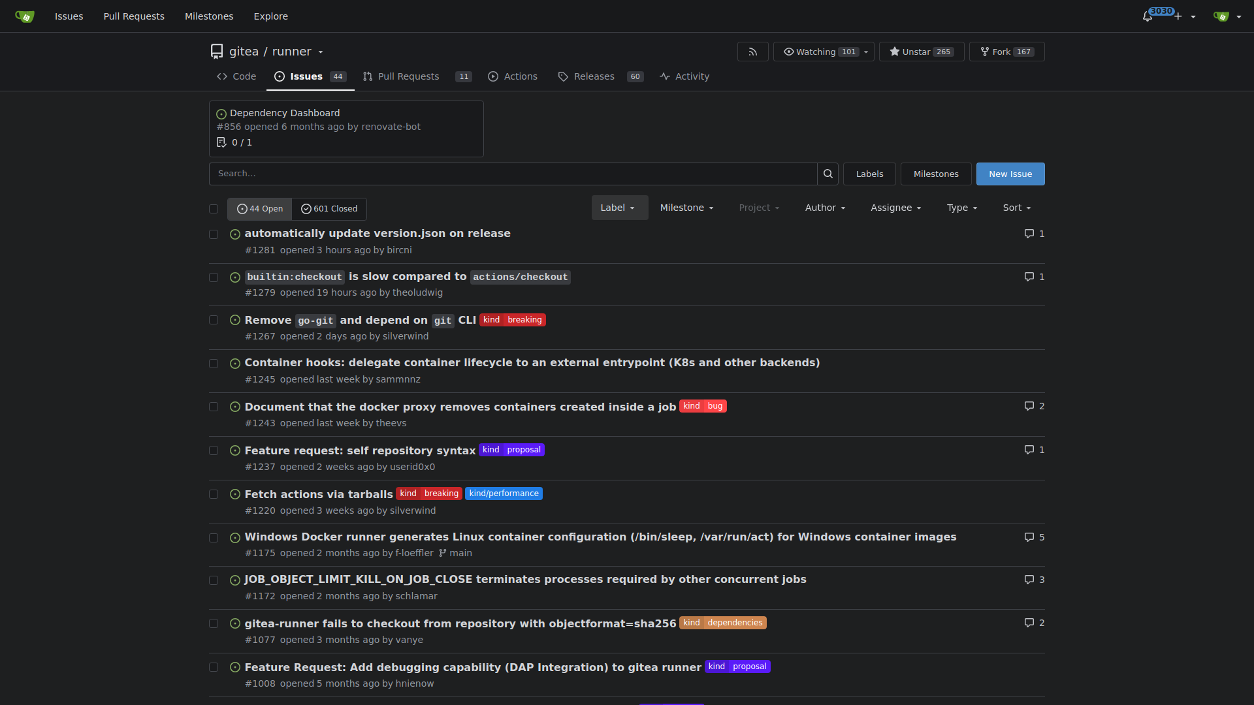1254x705 pixels.
Task: Click the red 'kind breaking' label on #1267
Action: pyautogui.click(x=513, y=320)
